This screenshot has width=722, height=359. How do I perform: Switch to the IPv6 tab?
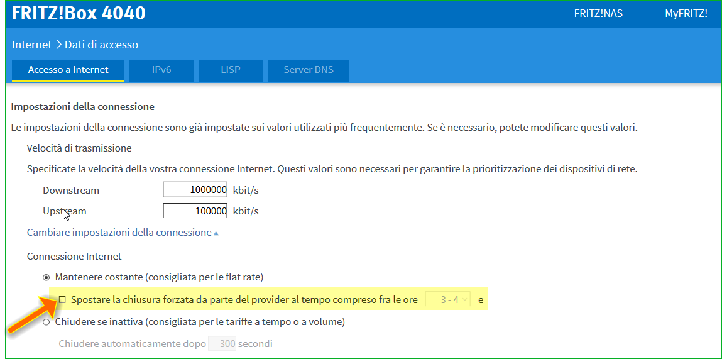pyautogui.click(x=161, y=70)
